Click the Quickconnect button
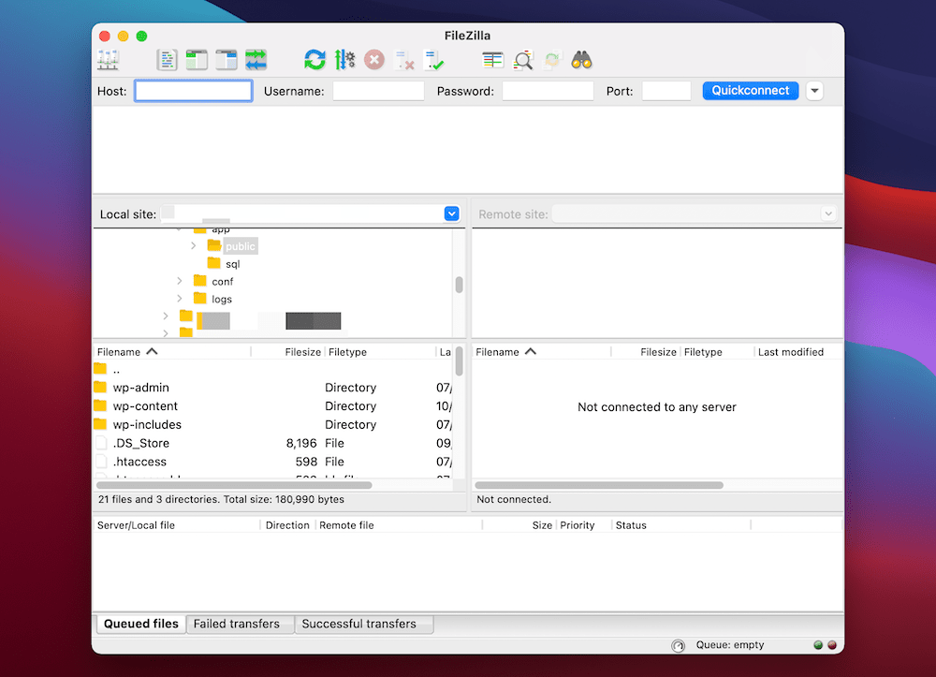This screenshot has width=936, height=677. [x=751, y=91]
